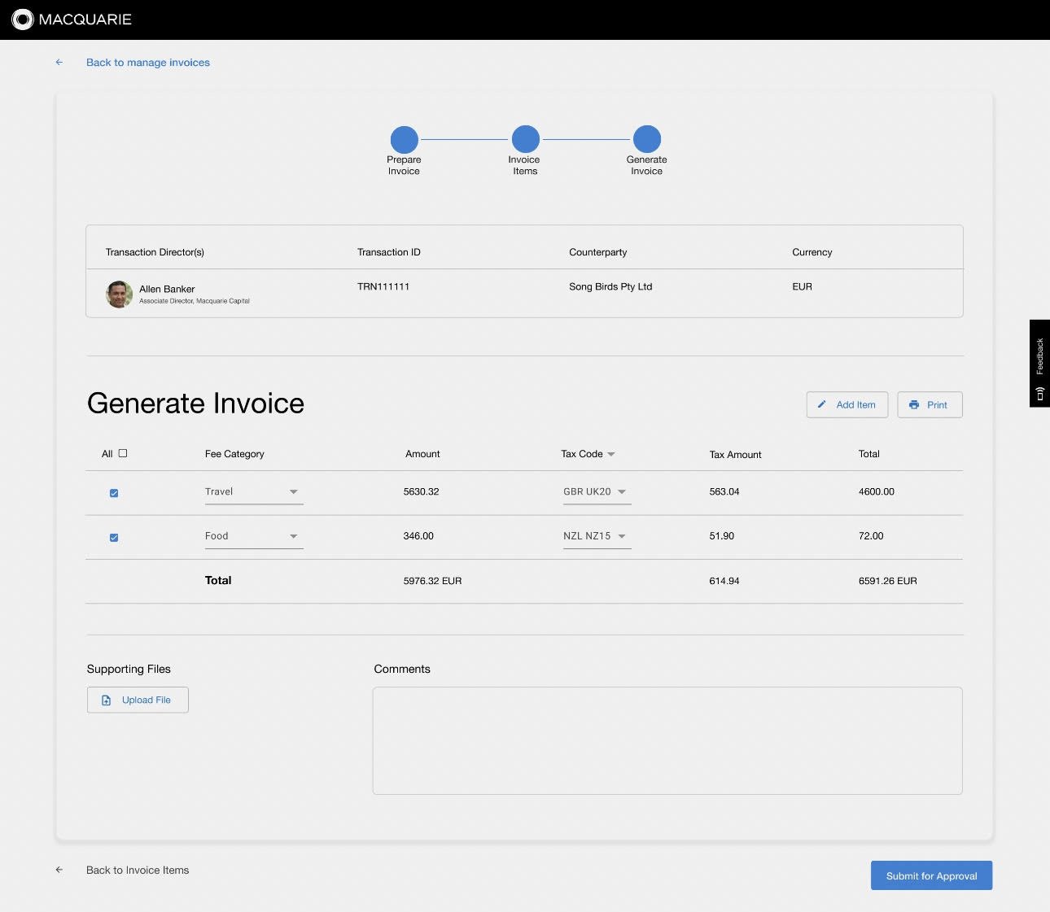The width and height of the screenshot is (1050, 912).
Task: Sort using the Tax Code header arrow
Action: tap(611, 454)
